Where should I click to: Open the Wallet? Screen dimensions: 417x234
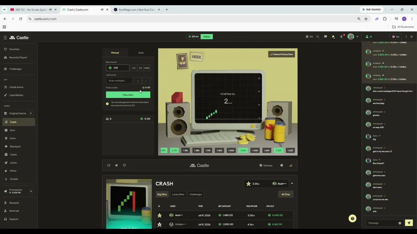click(207, 37)
